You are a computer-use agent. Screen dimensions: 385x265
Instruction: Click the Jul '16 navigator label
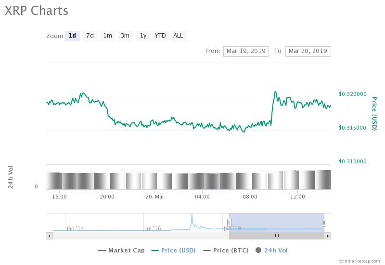pyautogui.click(x=153, y=228)
